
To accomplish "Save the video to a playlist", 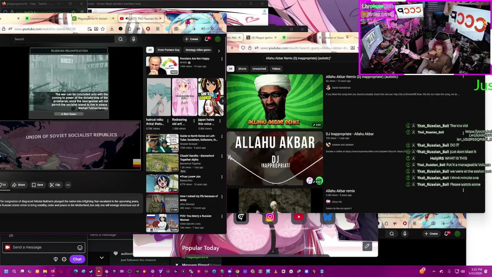I will click(x=37, y=185).
